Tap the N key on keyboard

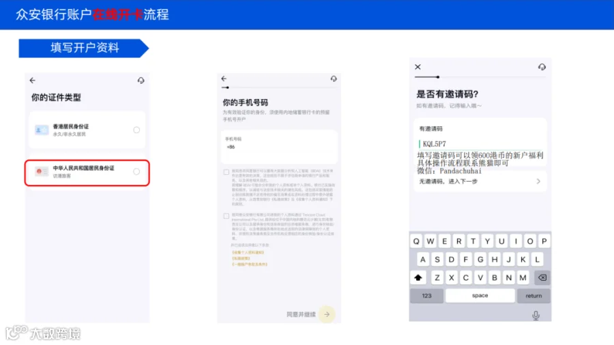[509, 277]
